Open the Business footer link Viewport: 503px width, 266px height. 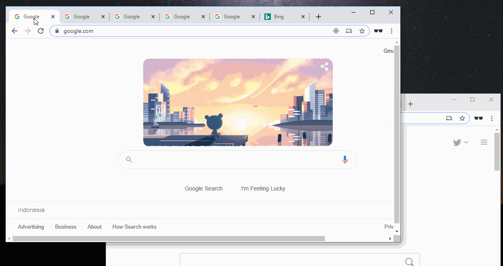66,227
